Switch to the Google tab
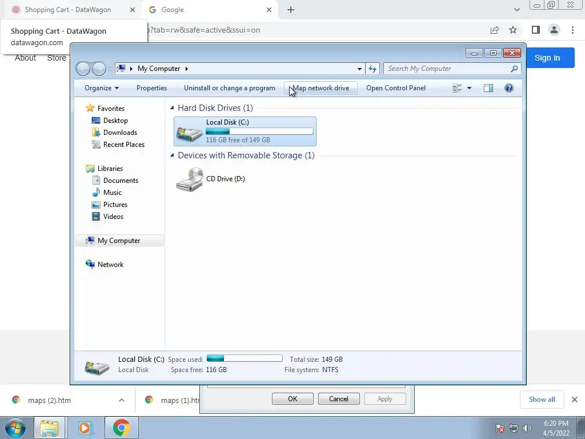 pyautogui.click(x=210, y=10)
